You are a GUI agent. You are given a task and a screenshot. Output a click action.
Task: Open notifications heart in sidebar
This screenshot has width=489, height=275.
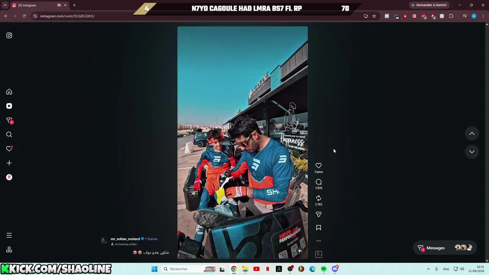pos(9,149)
